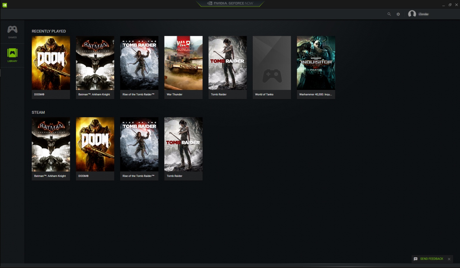The height and width of the screenshot is (268, 460).
Task: Launch DOOM from Recently Played
Action: point(51,68)
